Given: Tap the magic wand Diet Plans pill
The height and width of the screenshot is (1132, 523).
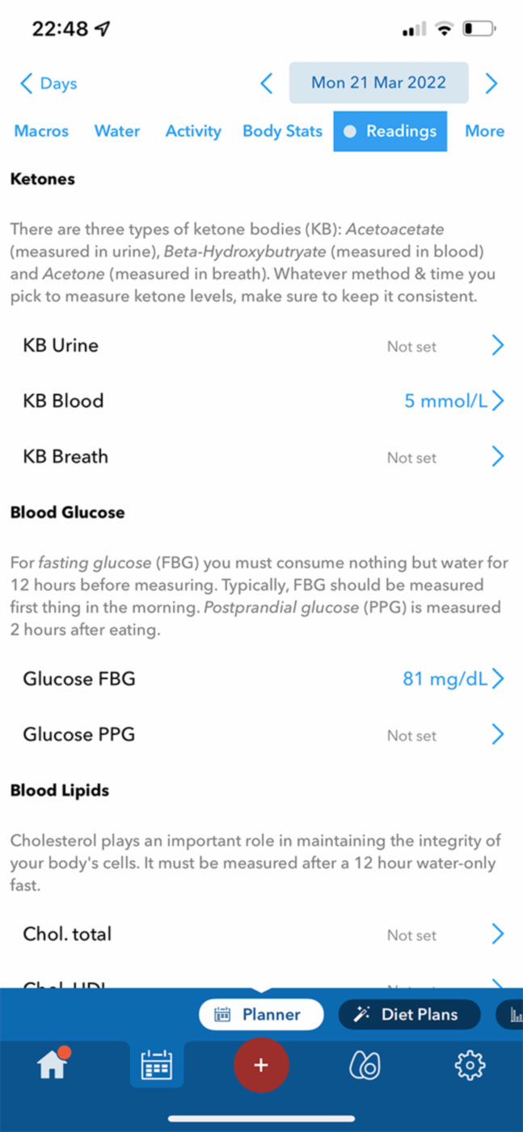Looking at the screenshot, I should point(409,1014).
